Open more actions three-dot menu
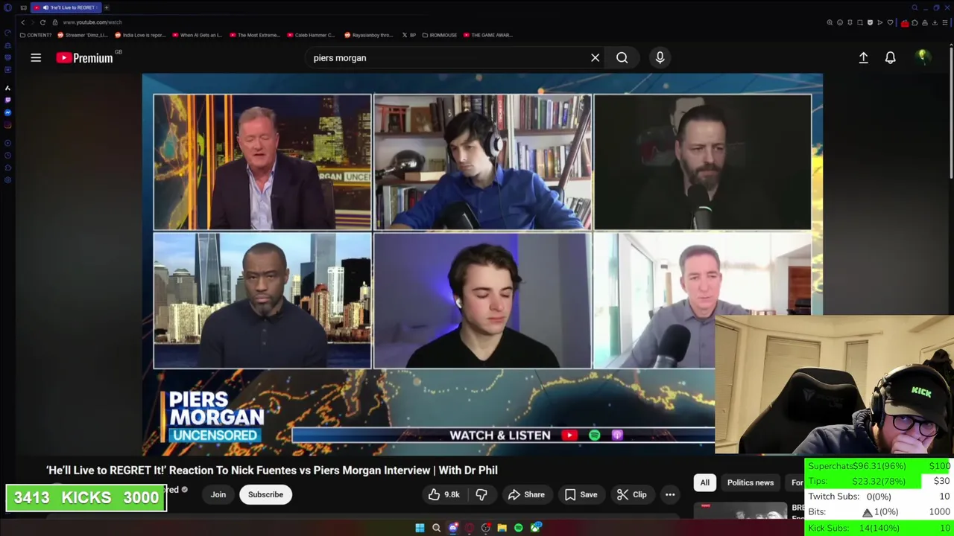954x536 pixels. point(670,494)
